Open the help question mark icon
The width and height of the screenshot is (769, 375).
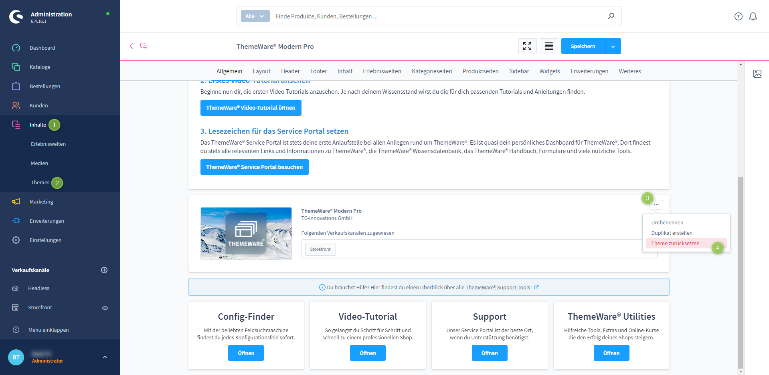(x=739, y=16)
